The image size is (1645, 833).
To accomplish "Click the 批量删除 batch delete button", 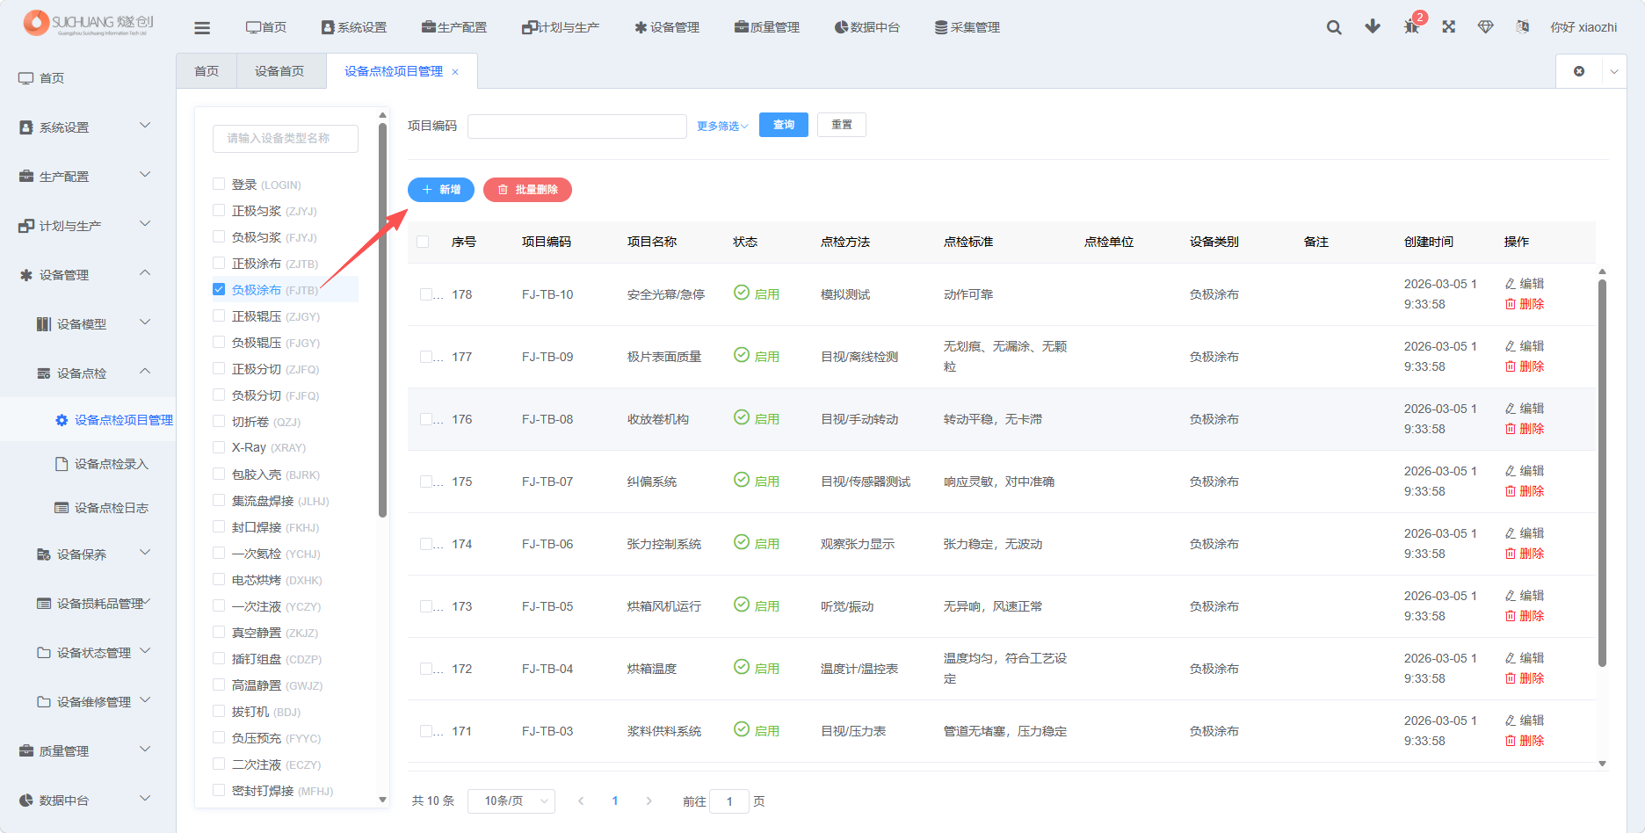I will coord(527,190).
